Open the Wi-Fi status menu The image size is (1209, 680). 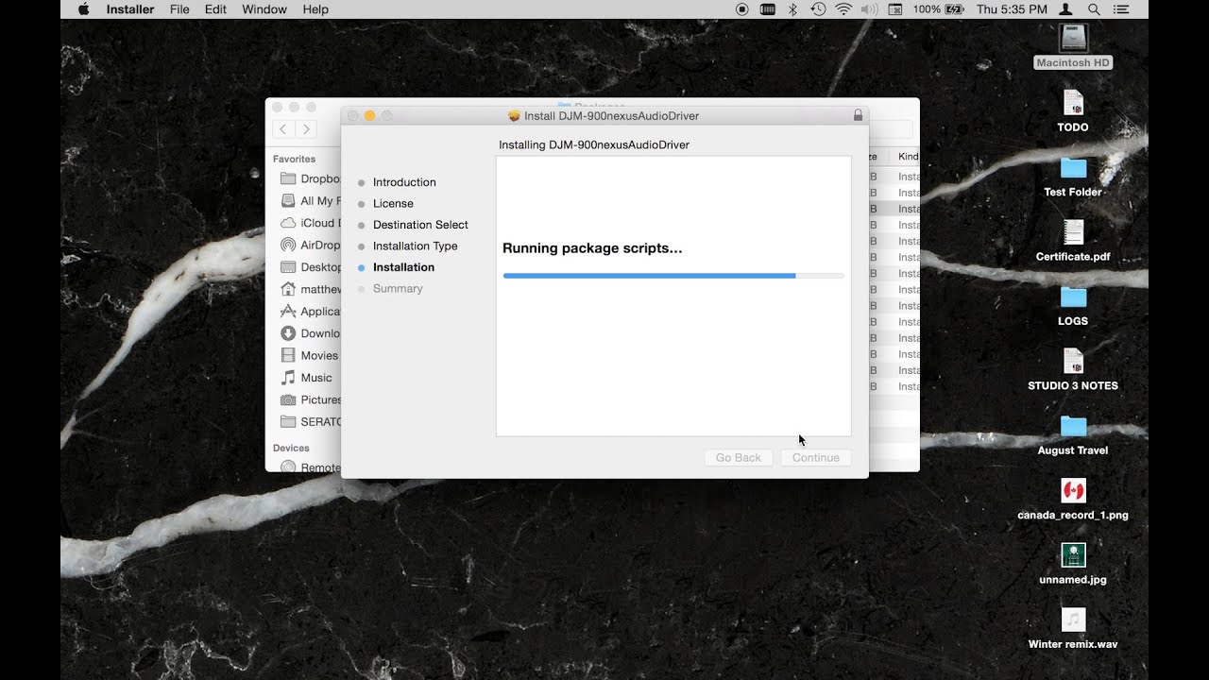pos(843,9)
